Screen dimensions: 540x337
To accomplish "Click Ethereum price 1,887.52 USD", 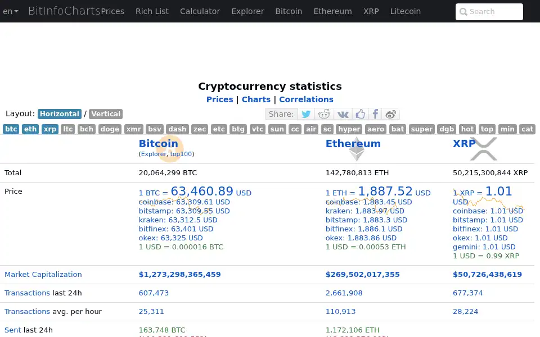I will pos(378,191).
